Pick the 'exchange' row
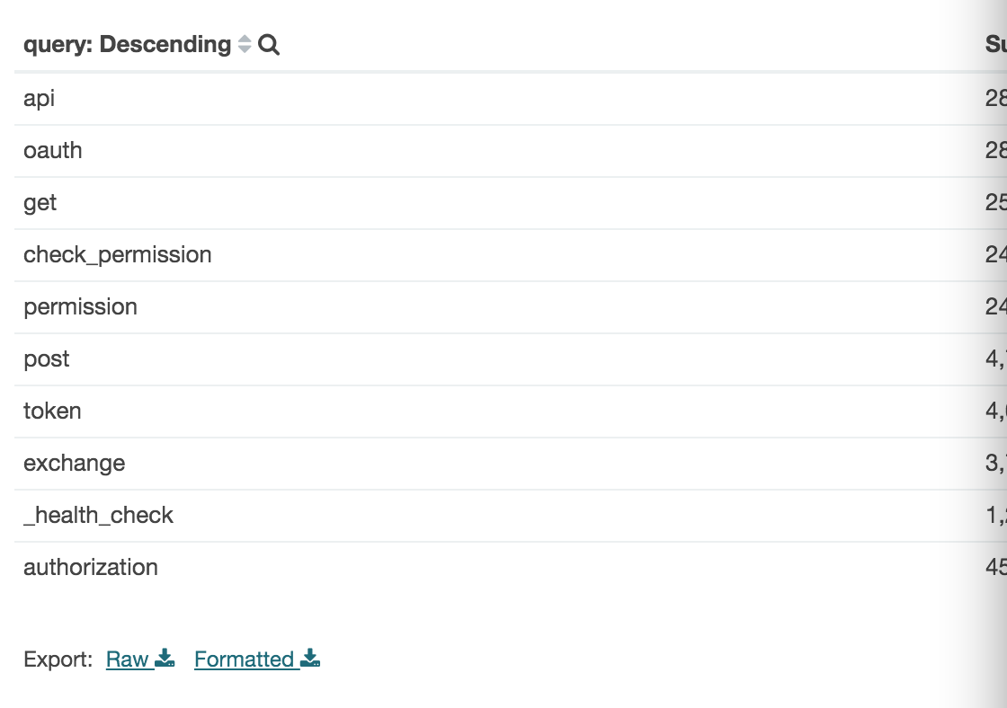The height and width of the screenshot is (708, 1007). (x=75, y=463)
